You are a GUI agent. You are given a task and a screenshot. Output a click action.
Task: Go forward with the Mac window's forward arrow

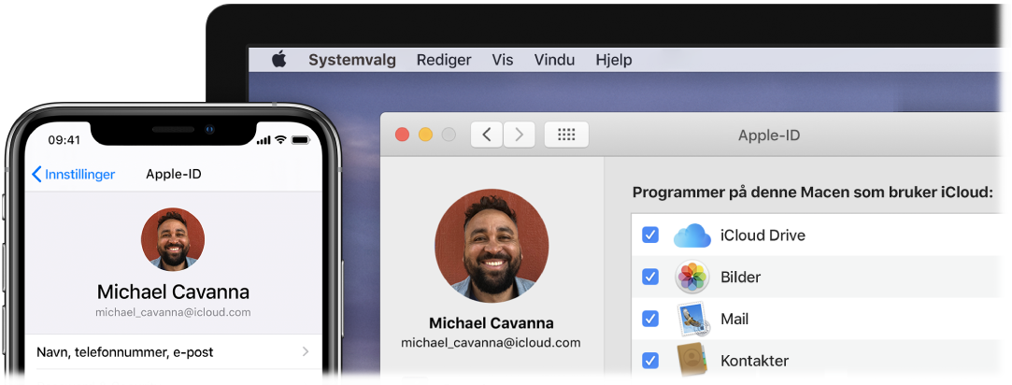(x=519, y=135)
